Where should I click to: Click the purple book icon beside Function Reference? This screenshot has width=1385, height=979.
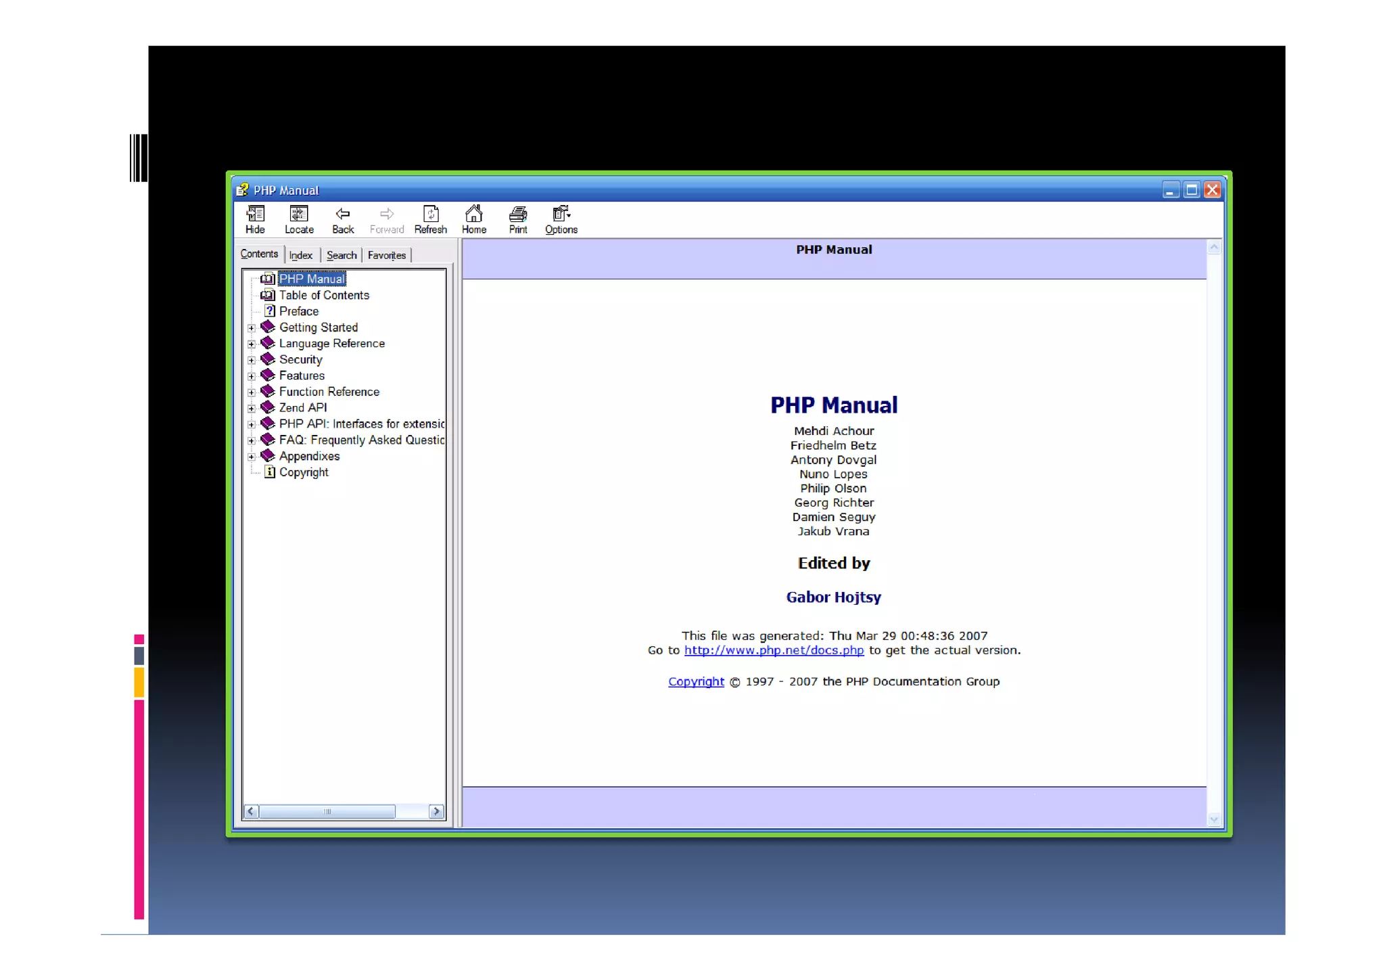(x=268, y=391)
